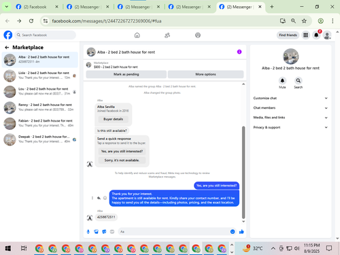Open the Deepak house for rent conversation
The height and width of the screenshot is (255, 340).
pyautogui.click(x=40, y=139)
